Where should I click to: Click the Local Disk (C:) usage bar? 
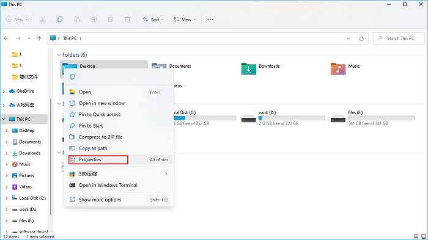click(x=205, y=118)
